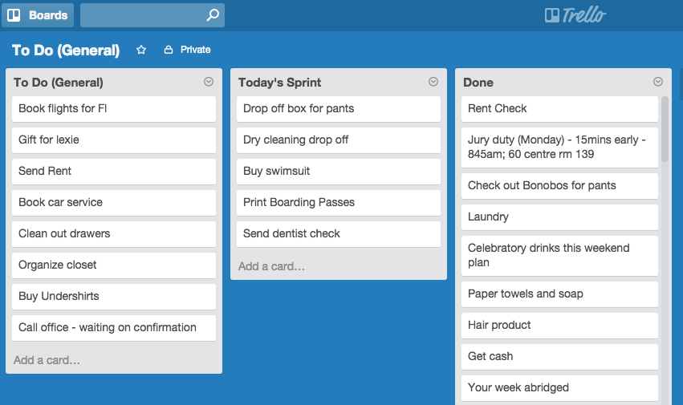Click the search magnifier icon
This screenshot has height=405, width=683.
tap(213, 15)
